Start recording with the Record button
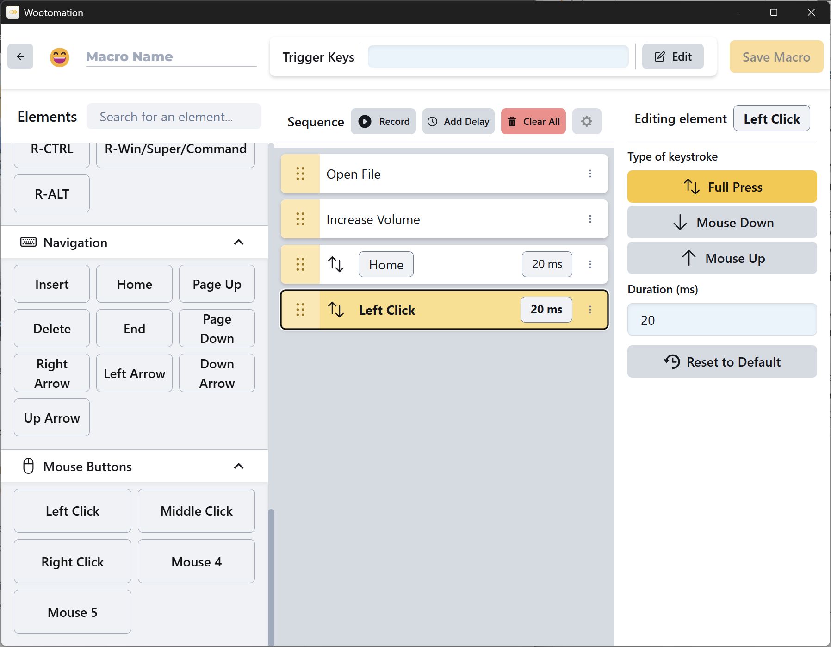 click(x=384, y=121)
